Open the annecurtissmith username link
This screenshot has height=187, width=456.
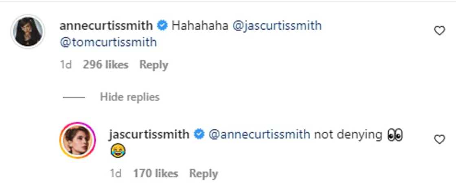(106, 26)
